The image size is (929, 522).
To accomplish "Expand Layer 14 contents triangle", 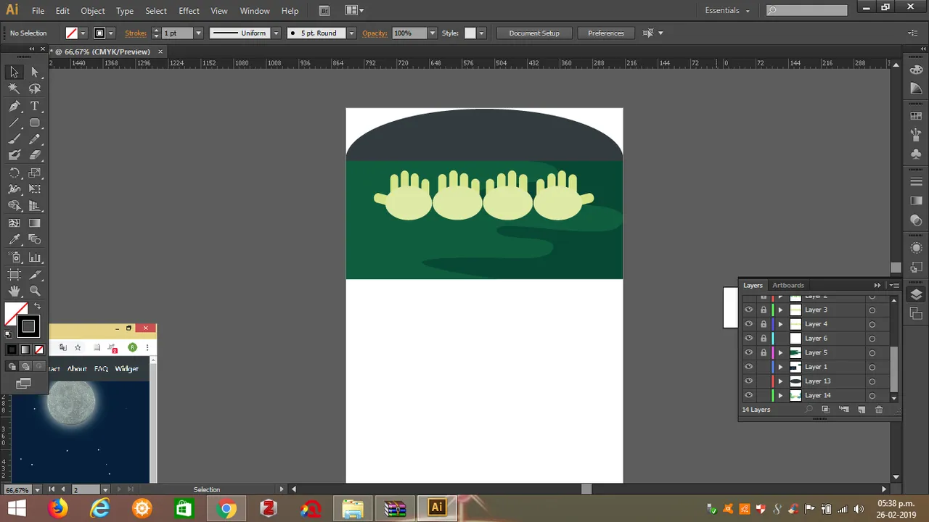I will (x=781, y=395).
